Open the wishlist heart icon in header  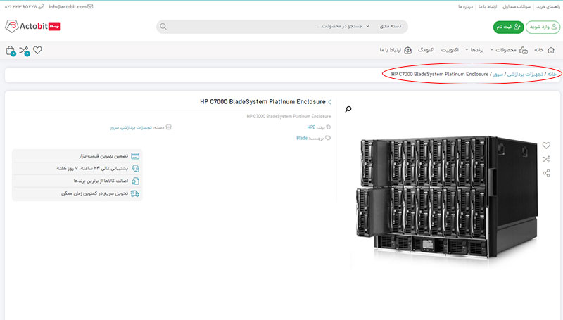[x=38, y=50]
